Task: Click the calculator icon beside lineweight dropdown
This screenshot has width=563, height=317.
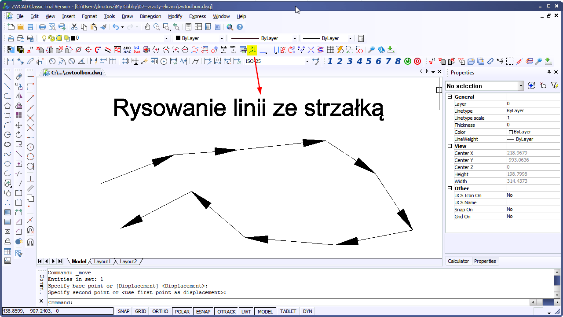Action: click(361, 38)
